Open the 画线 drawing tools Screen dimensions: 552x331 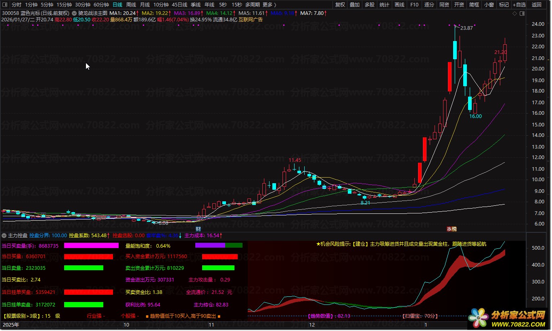399,5
